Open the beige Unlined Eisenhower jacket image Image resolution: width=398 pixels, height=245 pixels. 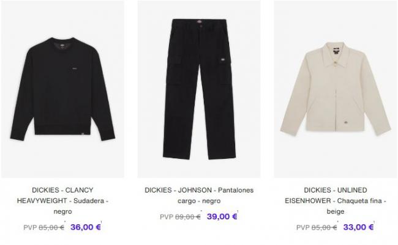336,89
